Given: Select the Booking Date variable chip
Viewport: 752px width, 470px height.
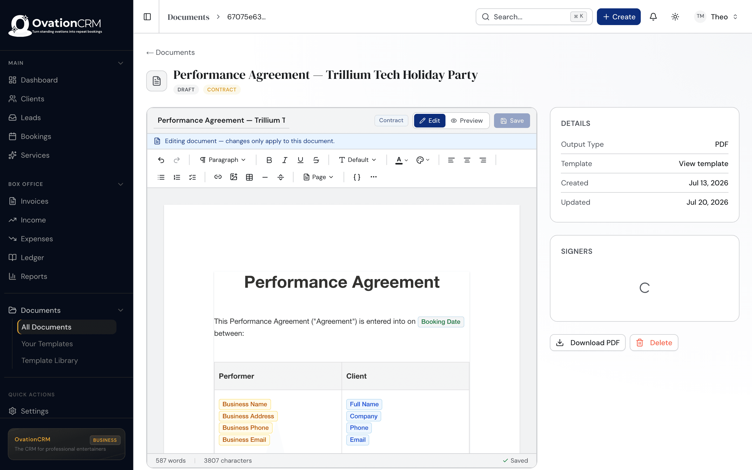Looking at the screenshot, I should [441, 322].
